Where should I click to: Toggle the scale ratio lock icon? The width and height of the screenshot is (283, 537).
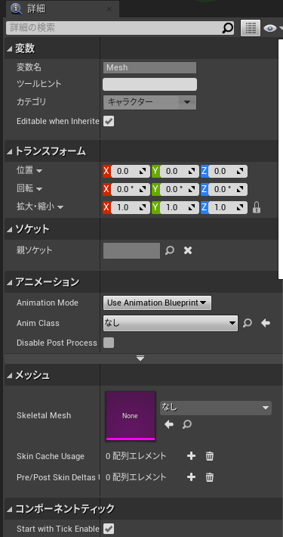tap(257, 207)
